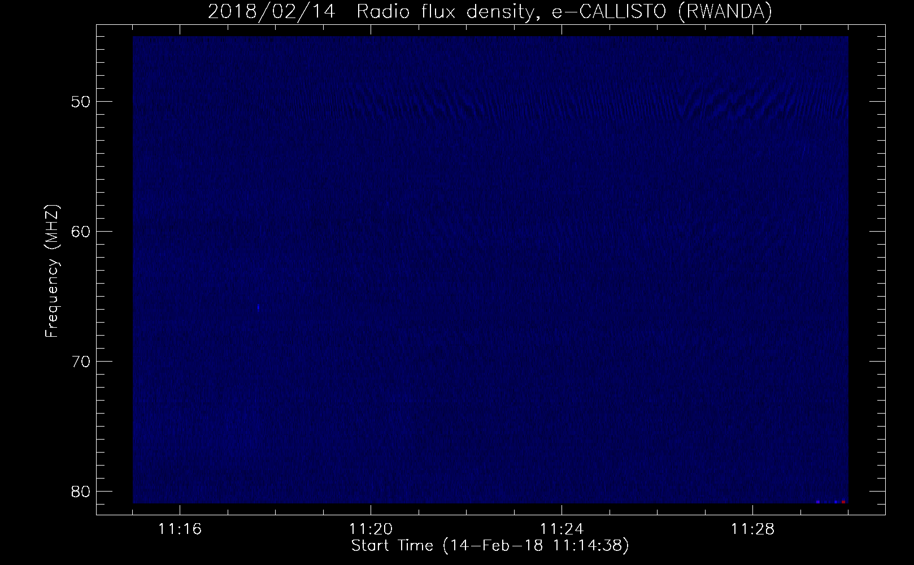Image resolution: width=914 pixels, height=565 pixels.
Task: Click the 11:16 time tick label
Action: 180,530
